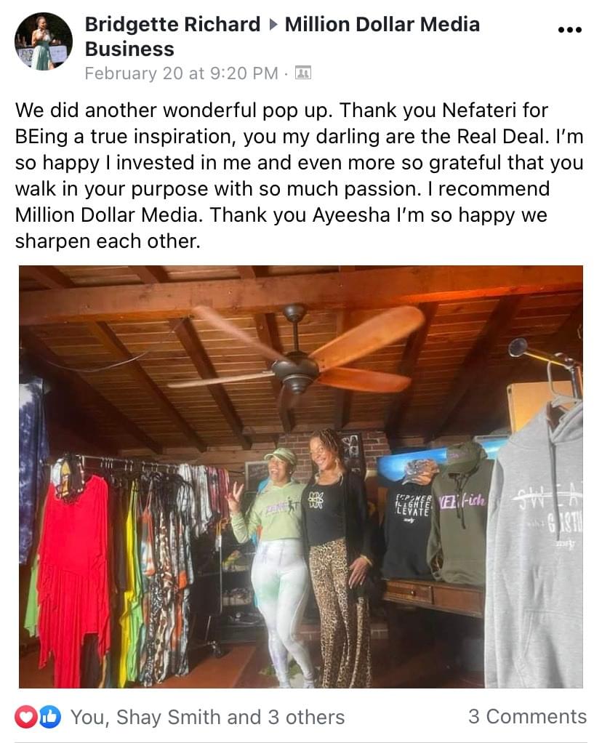Click the triangle arrow between poster and group
The image size is (602, 743).
tap(273, 24)
